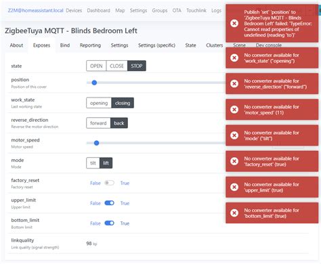Open the Settings (specific) tab
The height and width of the screenshot is (264, 321).
click(156, 45)
